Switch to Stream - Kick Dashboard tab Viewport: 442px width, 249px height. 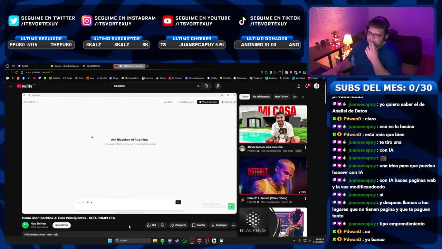[x=65, y=66]
